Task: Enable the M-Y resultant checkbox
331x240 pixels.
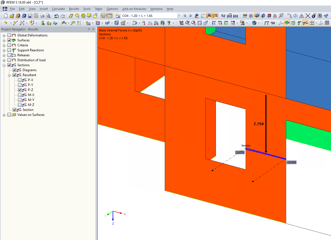Action: (20, 100)
